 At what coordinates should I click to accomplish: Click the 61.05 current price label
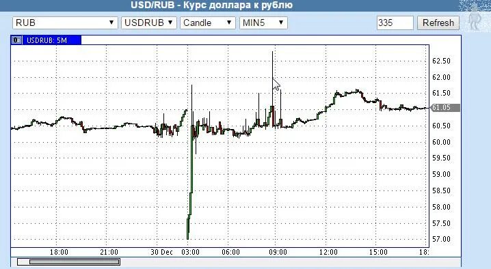[445, 108]
